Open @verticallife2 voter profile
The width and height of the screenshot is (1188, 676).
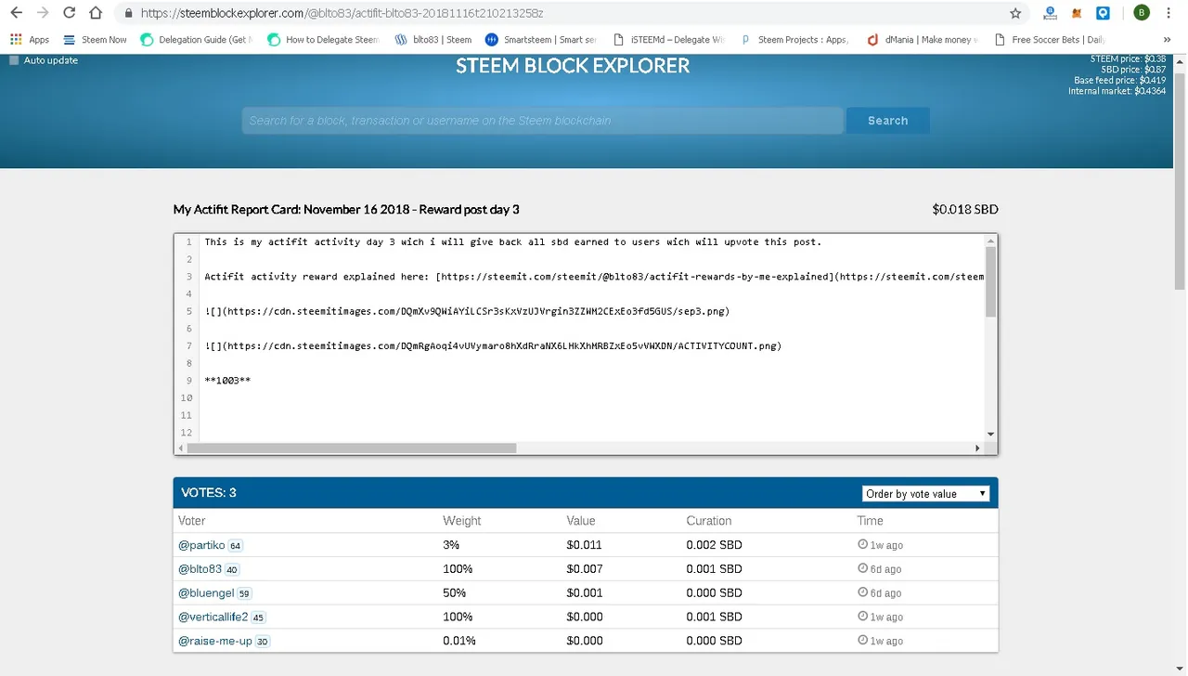tap(213, 617)
